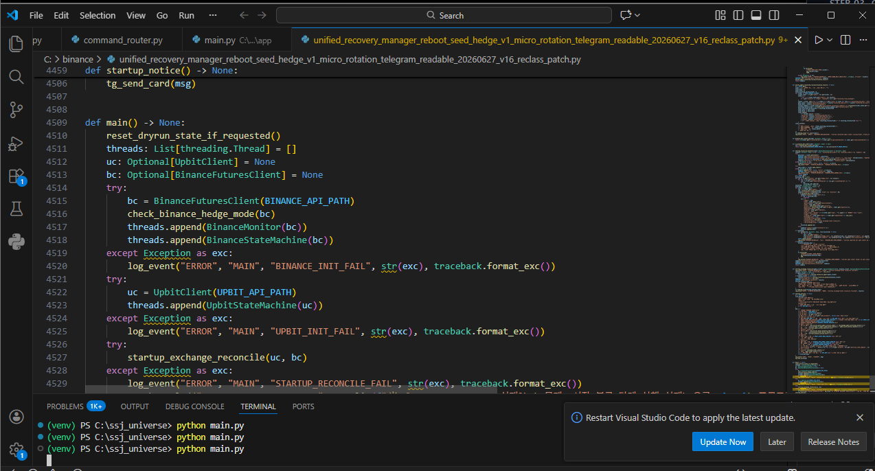Toggle the bottom panel visibility
The width and height of the screenshot is (875, 471).
(x=756, y=15)
